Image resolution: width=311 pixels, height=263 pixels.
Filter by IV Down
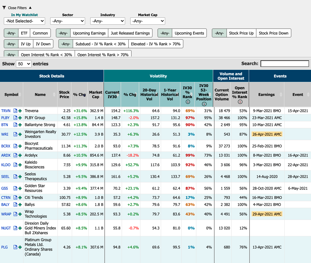[43, 44]
